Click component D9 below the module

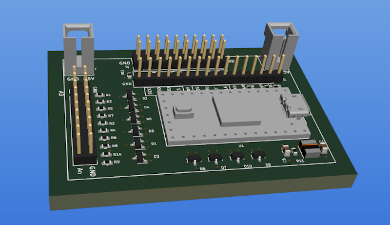(258, 155)
